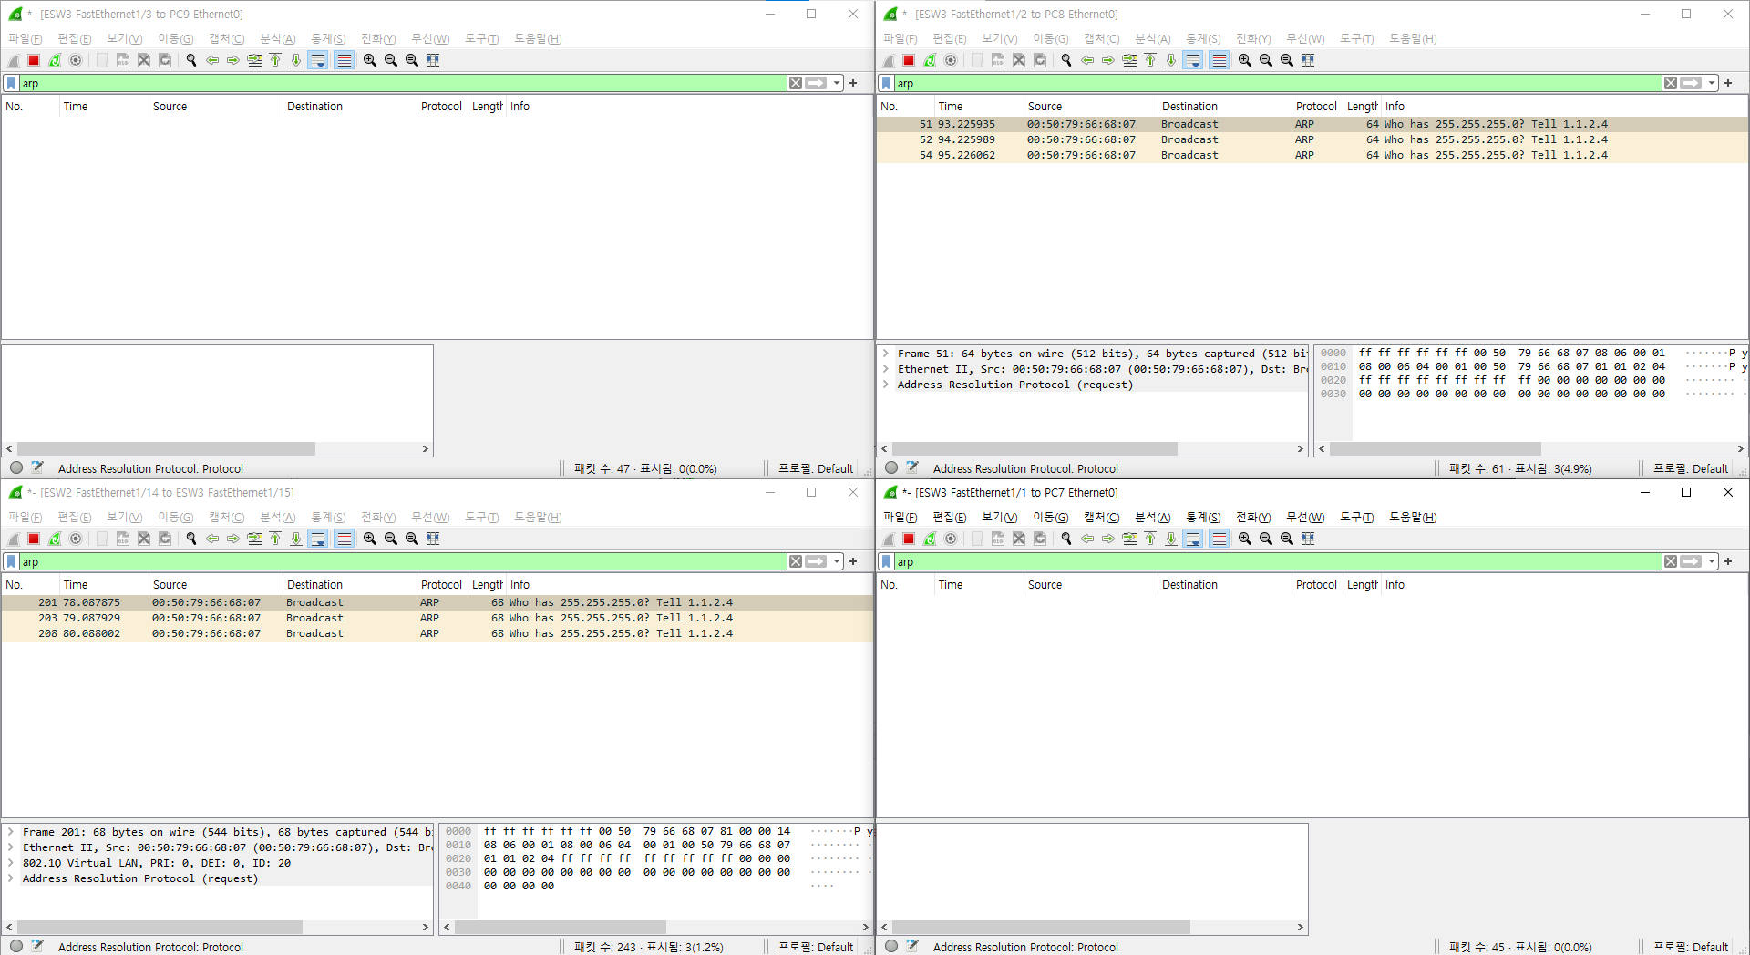Go to next packet in PC8 window

tap(1108, 60)
